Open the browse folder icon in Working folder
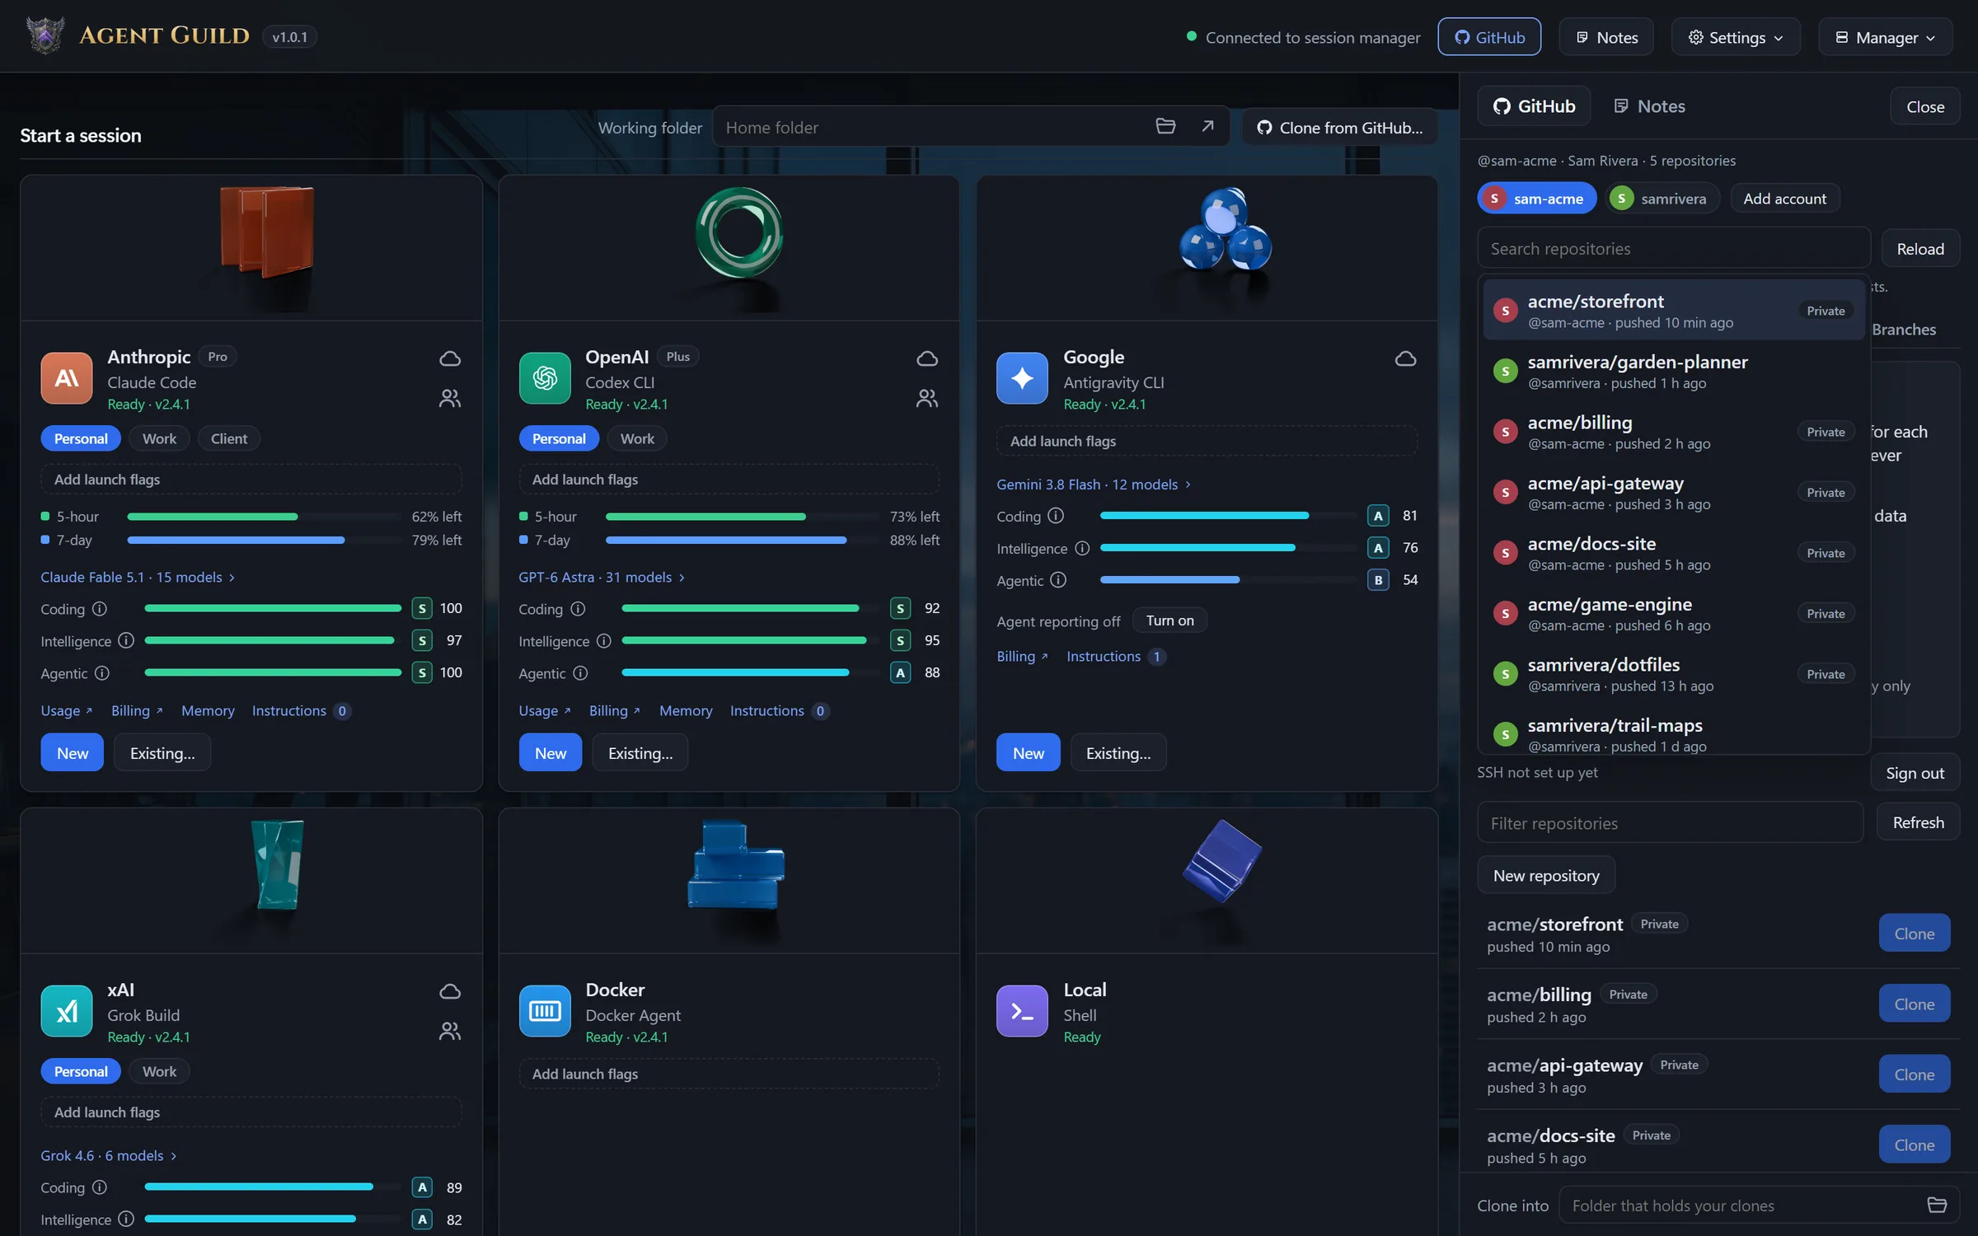The image size is (1978, 1236). [x=1165, y=126]
